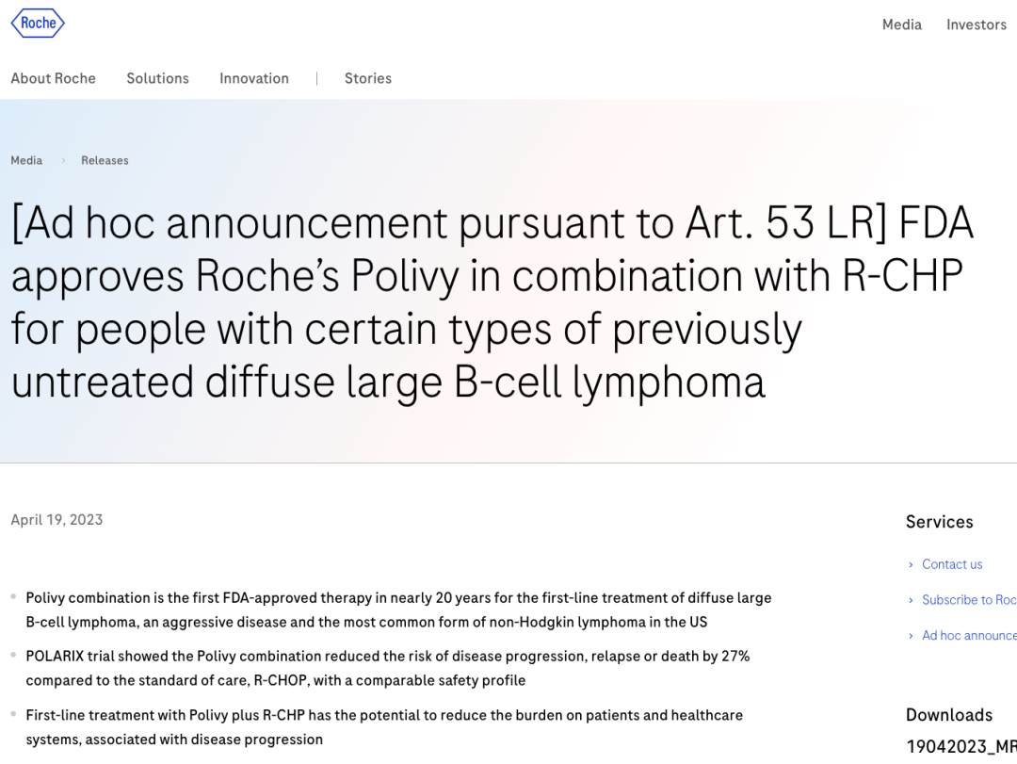Viewport: 1017px width, 764px height.
Task: Select the Releases breadcrumb link
Action: click(105, 160)
